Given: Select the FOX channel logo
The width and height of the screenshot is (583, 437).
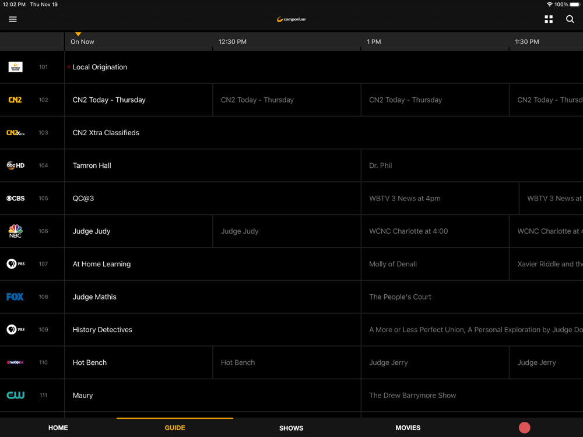Looking at the screenshot, I should click(15, 297).
